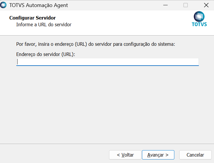Screen dimensions: 214x163
Task: Click the blue circular TOTVS logo emblem
Action: pos(199,16)
